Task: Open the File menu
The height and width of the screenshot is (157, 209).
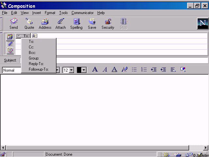Action: click(5, 13)
